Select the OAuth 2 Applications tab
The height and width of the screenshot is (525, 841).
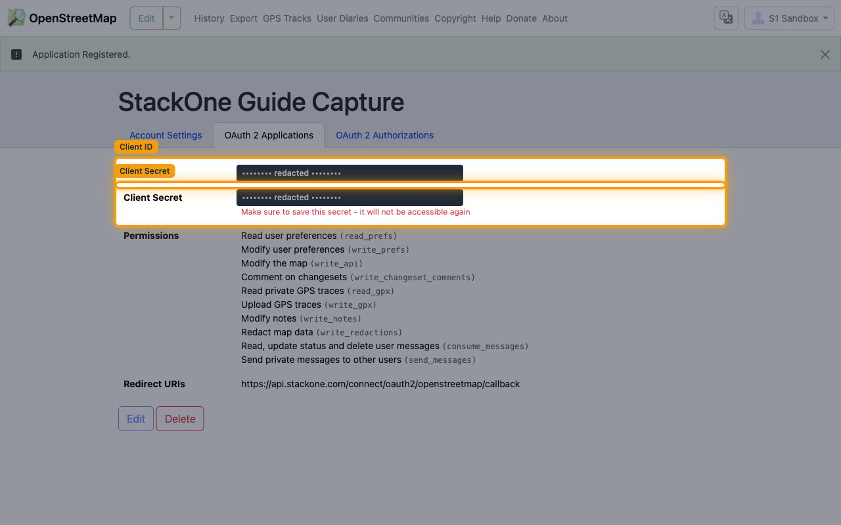pos(269,135)
